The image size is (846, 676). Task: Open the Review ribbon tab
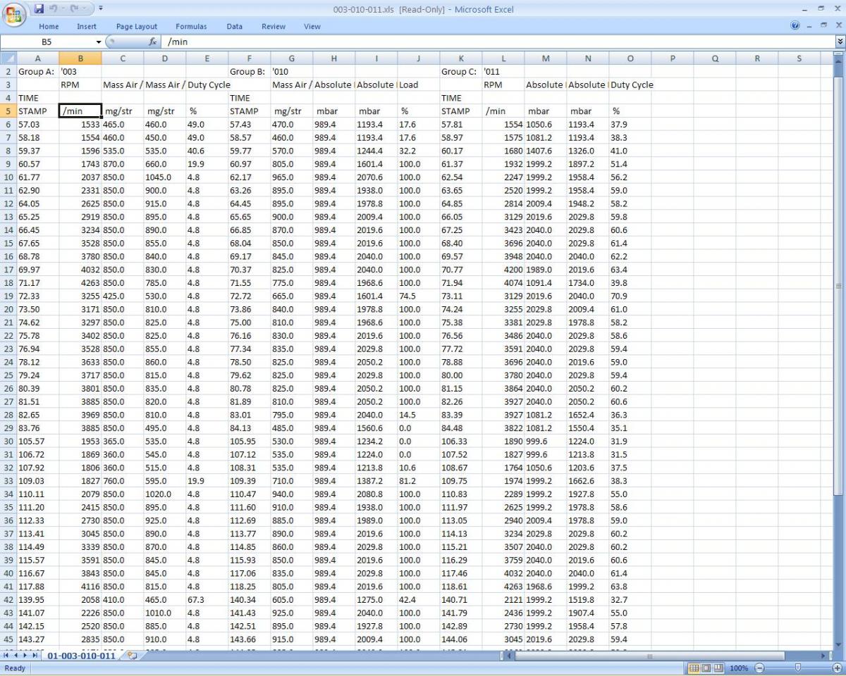[x=274, y=27]
